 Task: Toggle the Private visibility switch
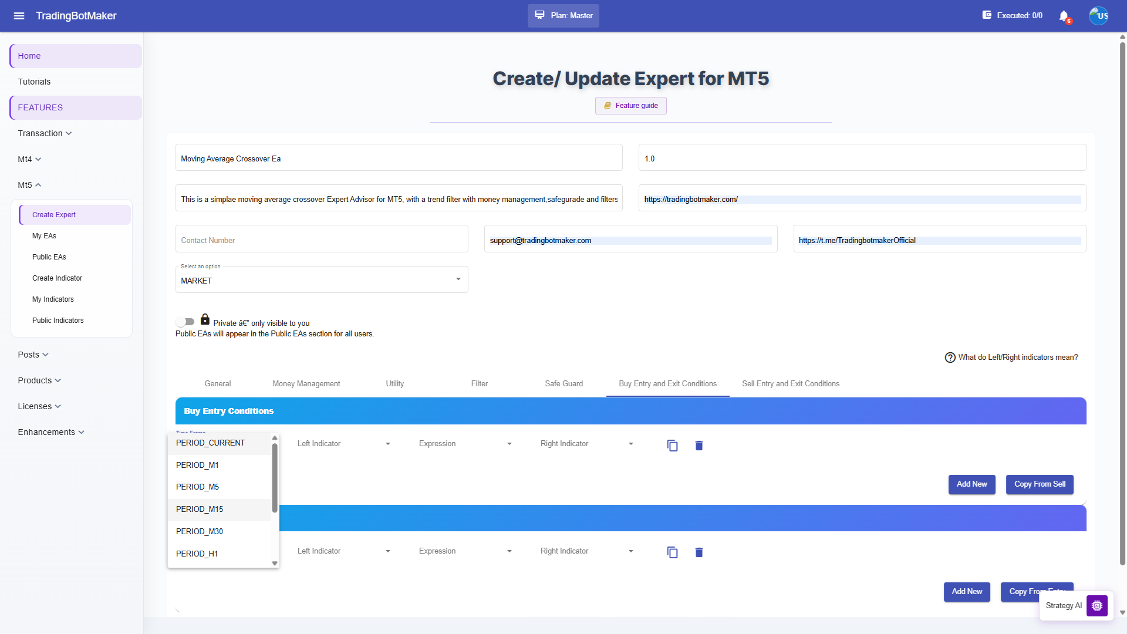point(185,322)
